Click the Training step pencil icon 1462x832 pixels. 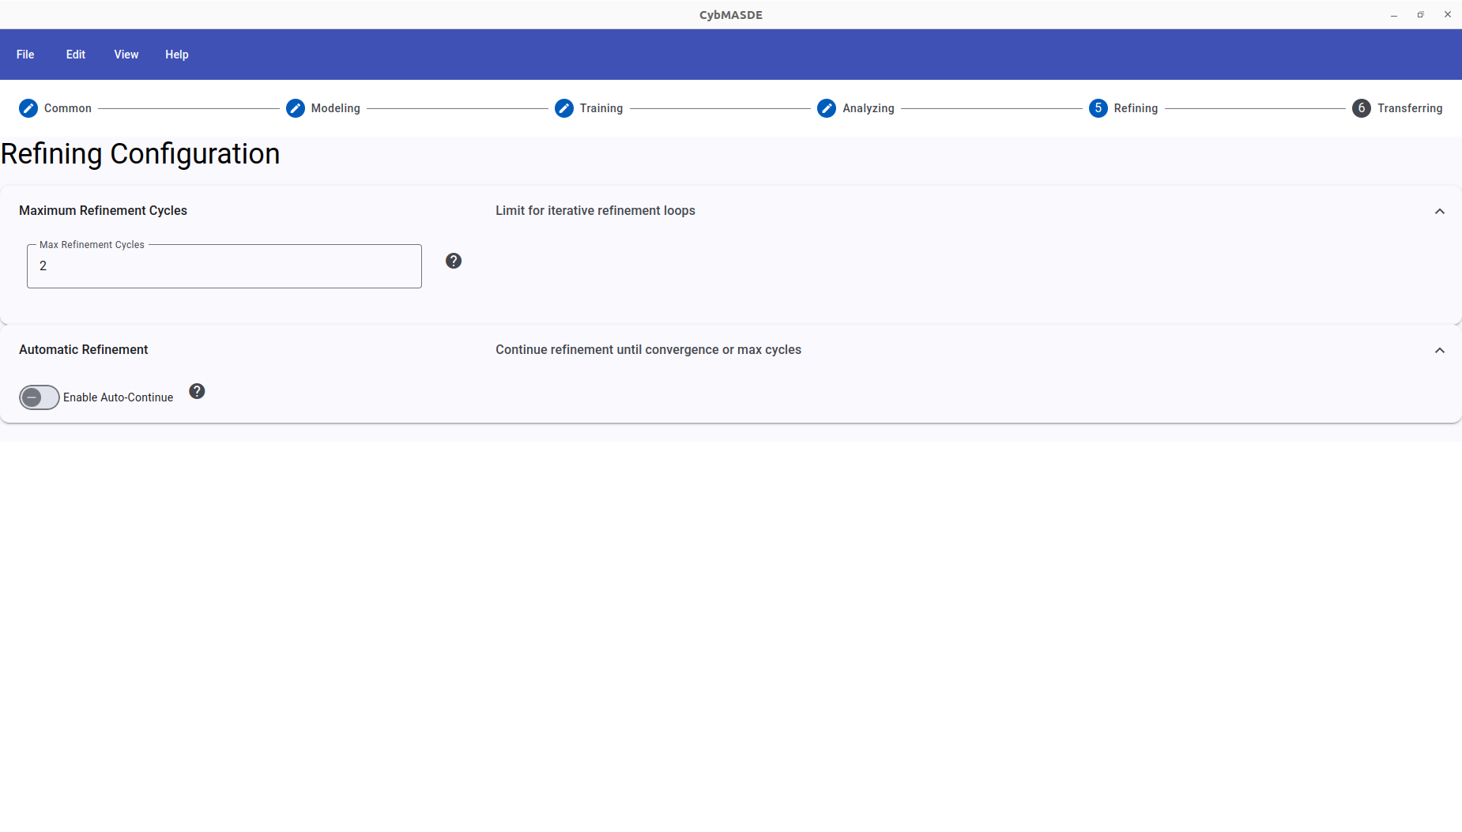pos(564,108)
